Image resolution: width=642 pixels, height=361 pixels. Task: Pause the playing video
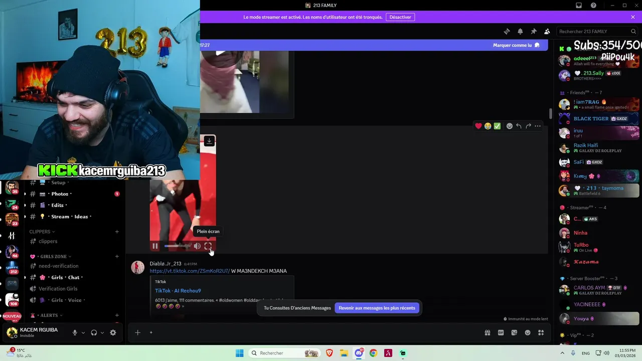[x=155, y=246]
